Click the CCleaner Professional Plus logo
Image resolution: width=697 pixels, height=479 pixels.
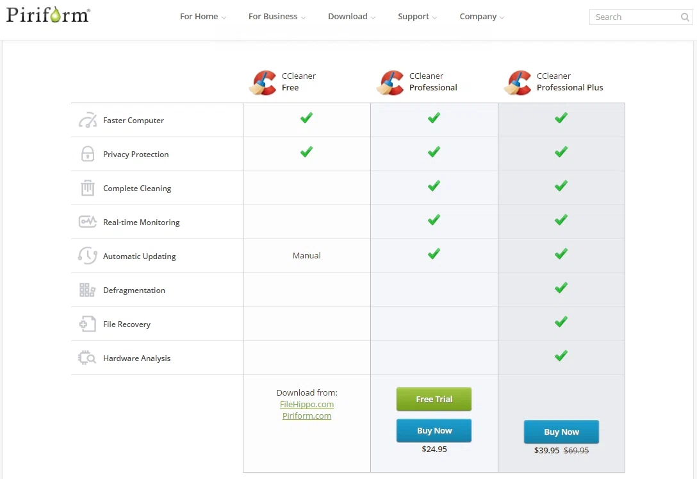click(x=518, y=82)
